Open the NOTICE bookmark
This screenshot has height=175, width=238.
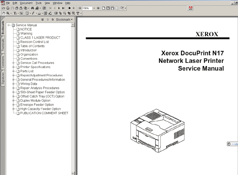click(26, 29)
